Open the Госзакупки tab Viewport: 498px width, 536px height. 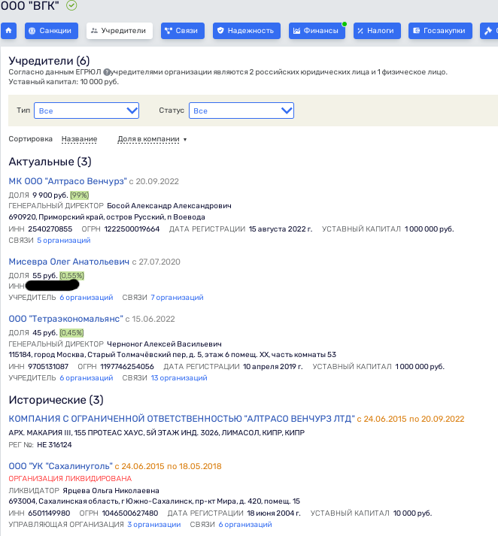pos(440,31)
